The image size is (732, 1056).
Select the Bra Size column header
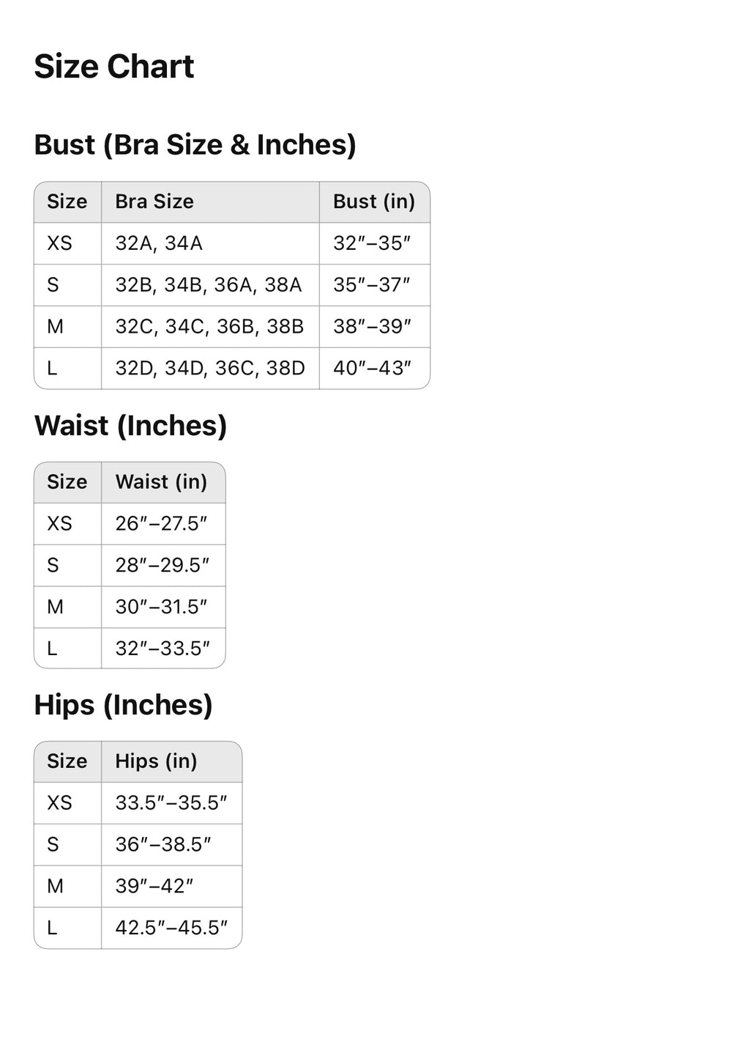coord(154,202)
